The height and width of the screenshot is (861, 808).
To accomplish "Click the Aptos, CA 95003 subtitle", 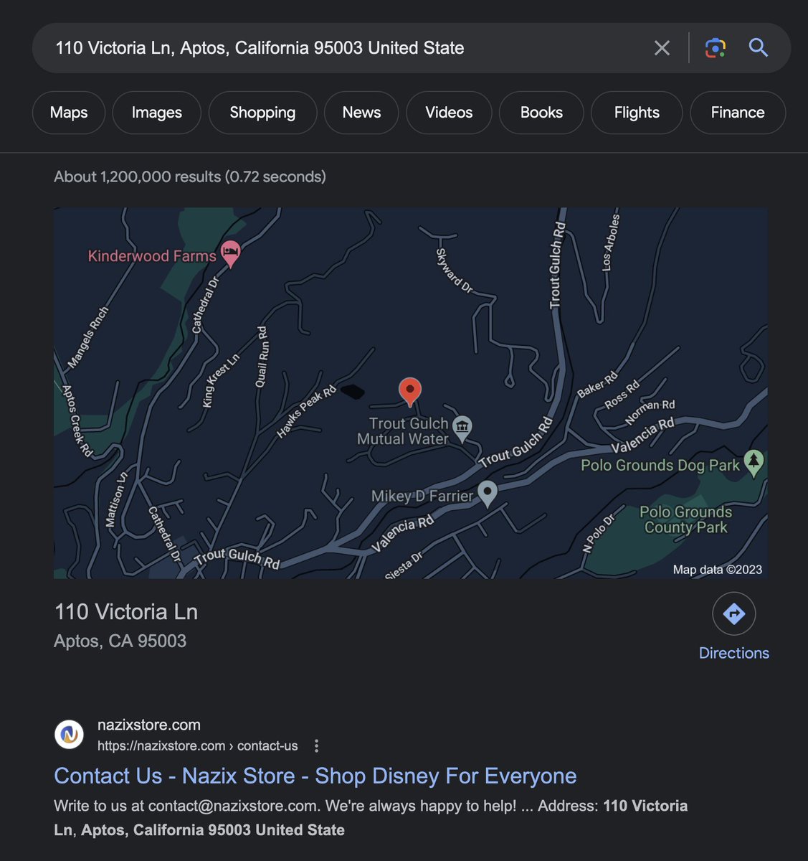I will coord(120,641).
